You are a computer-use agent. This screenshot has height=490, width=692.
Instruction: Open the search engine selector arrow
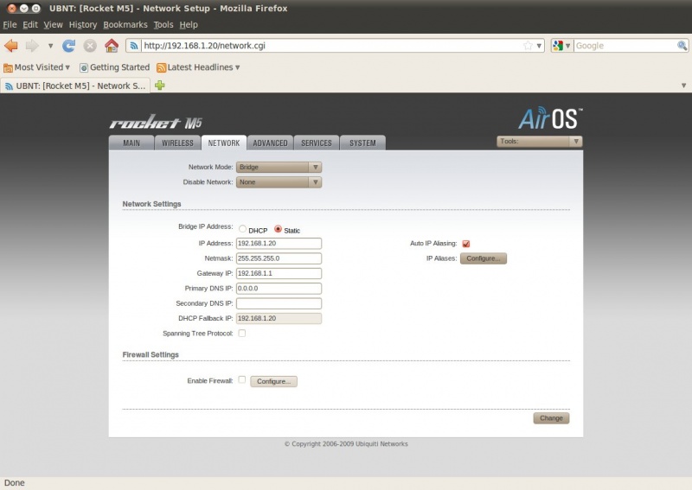pos(567,46)
